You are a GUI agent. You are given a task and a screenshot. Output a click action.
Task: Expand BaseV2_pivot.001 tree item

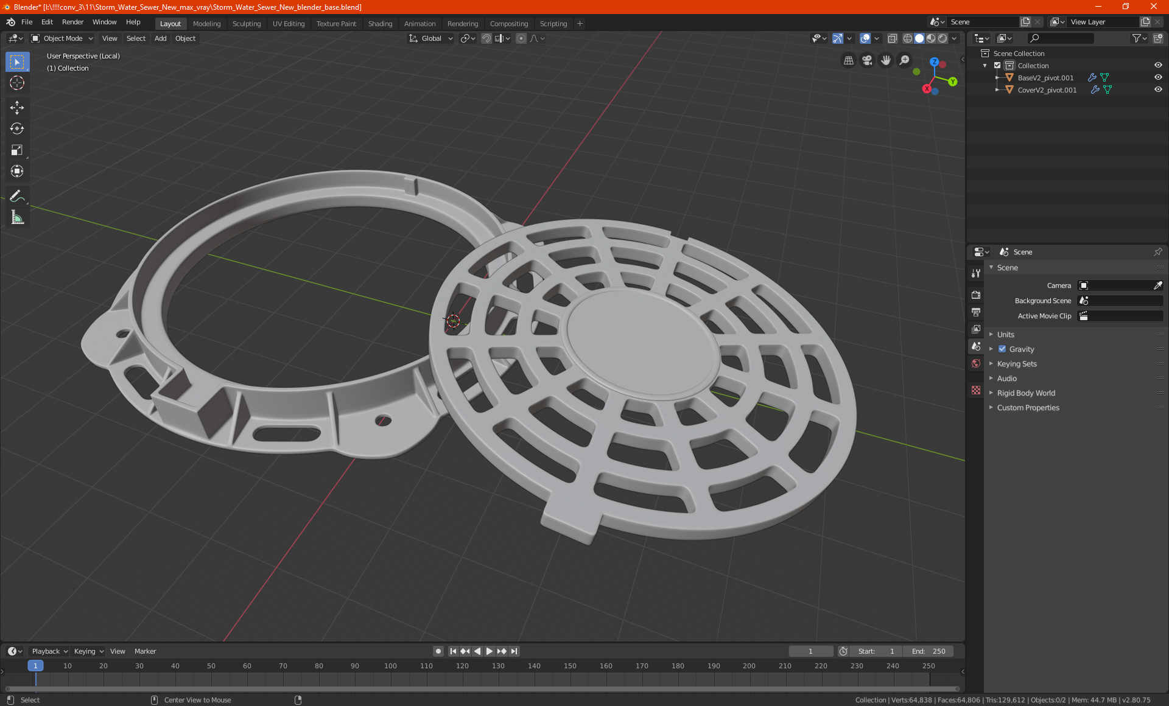coord(997,78)
